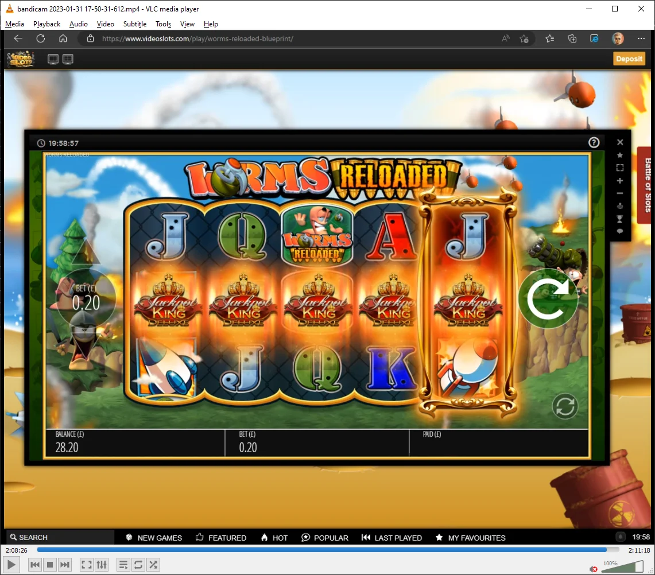The image size is (655, 575).
Task: Unmute the VLC audio speaker icon
Action: click(594, 569)
